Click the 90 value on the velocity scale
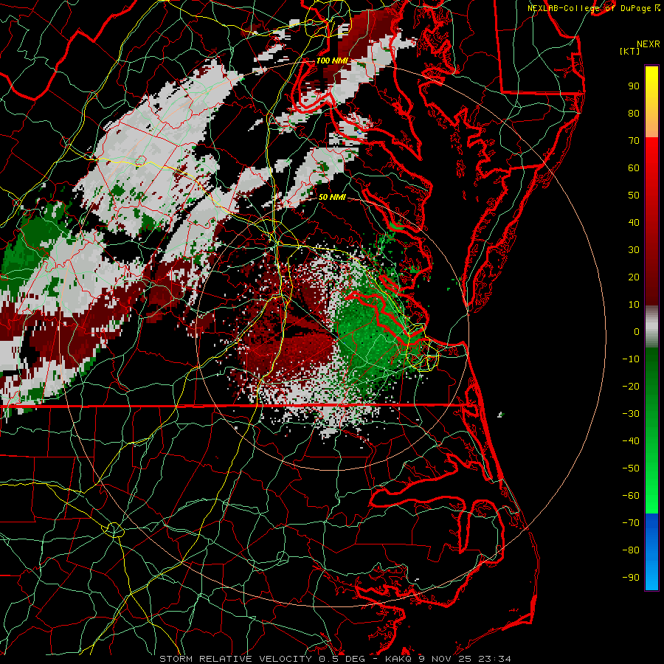This screenshot has height=664, width=664. click(x=634, y=86)
